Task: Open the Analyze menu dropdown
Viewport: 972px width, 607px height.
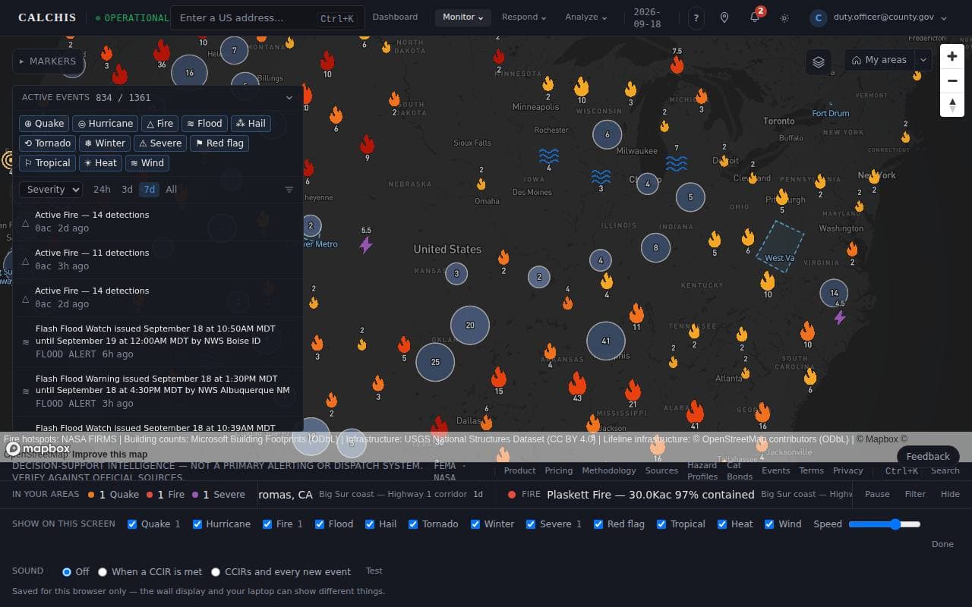Action: point(585,17)
